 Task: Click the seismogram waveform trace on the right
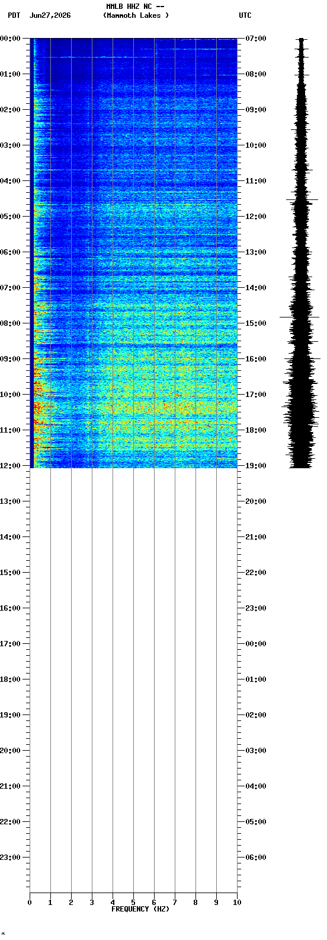pos(301,253)
